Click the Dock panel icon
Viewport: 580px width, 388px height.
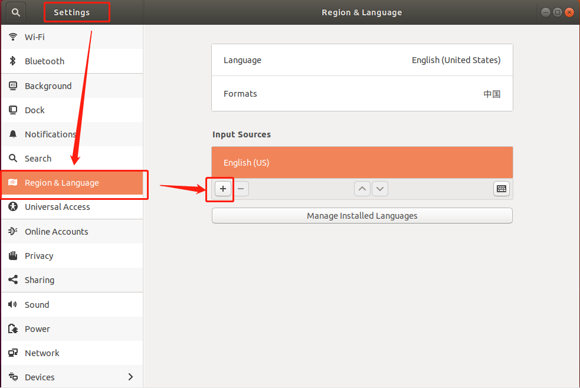(13, 110)
